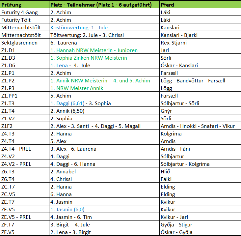Image resolution: width=241 pixels, height=236 pixels.
Task: Click '1. Annik NRW Meisterin - 4. und 5. Achim'
Action: tap(104, 80)
